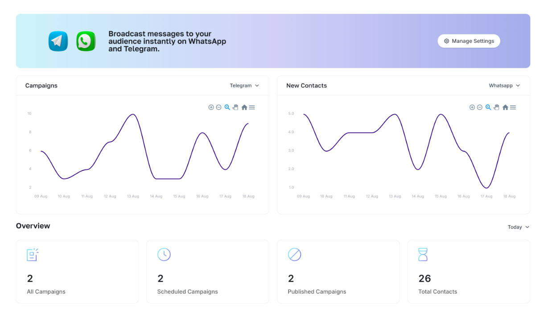The width and height of the screenshot is (544, 312).
Task: Zoom in on the New Contacts chart
Action: pyautogui.click(x=472, y=107)
